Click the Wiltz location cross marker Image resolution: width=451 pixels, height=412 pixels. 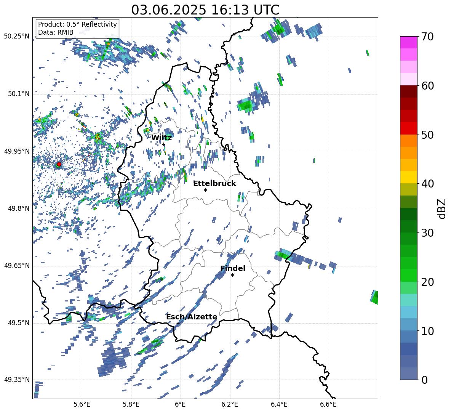[x=163, y=144]
